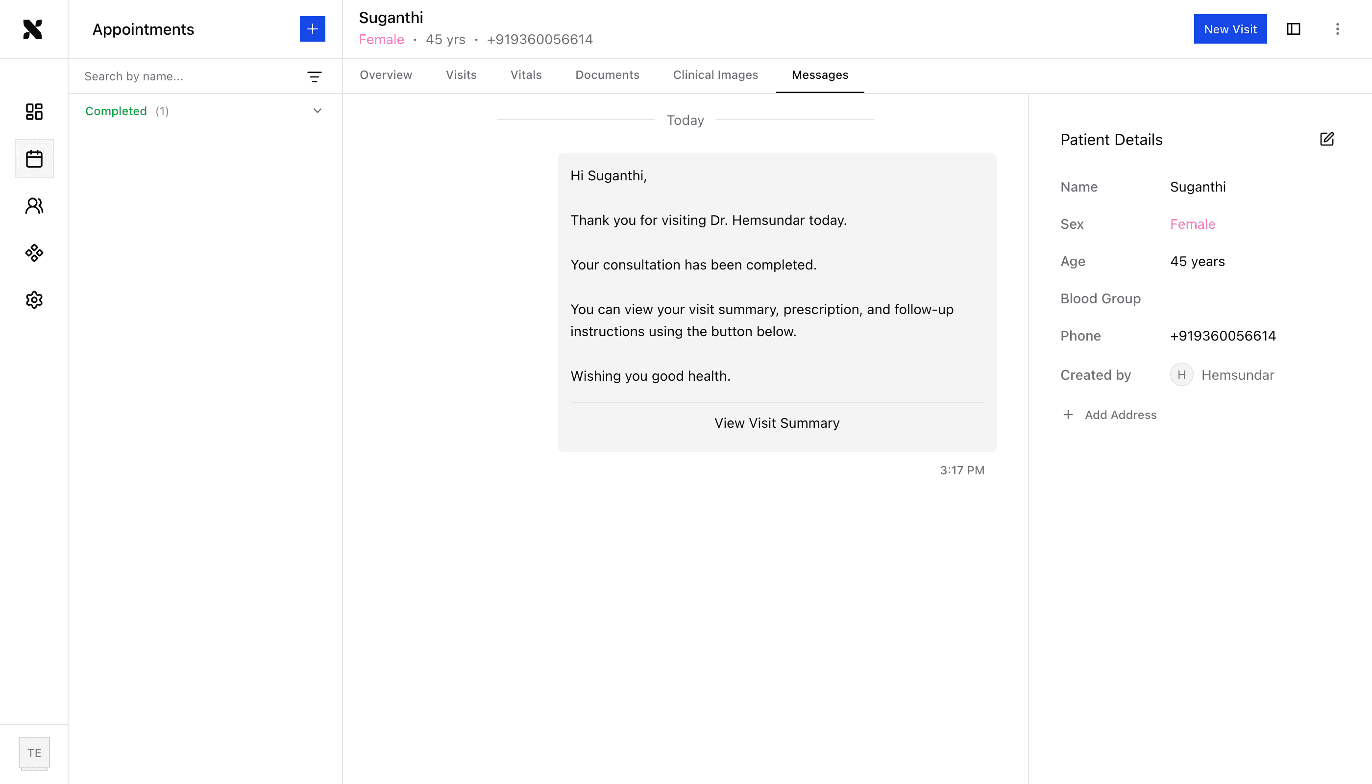Image resolution: width=1372 pixels, height=784 pixels.
Task: Switch to the Visits tab
Action: click(461, 75)
